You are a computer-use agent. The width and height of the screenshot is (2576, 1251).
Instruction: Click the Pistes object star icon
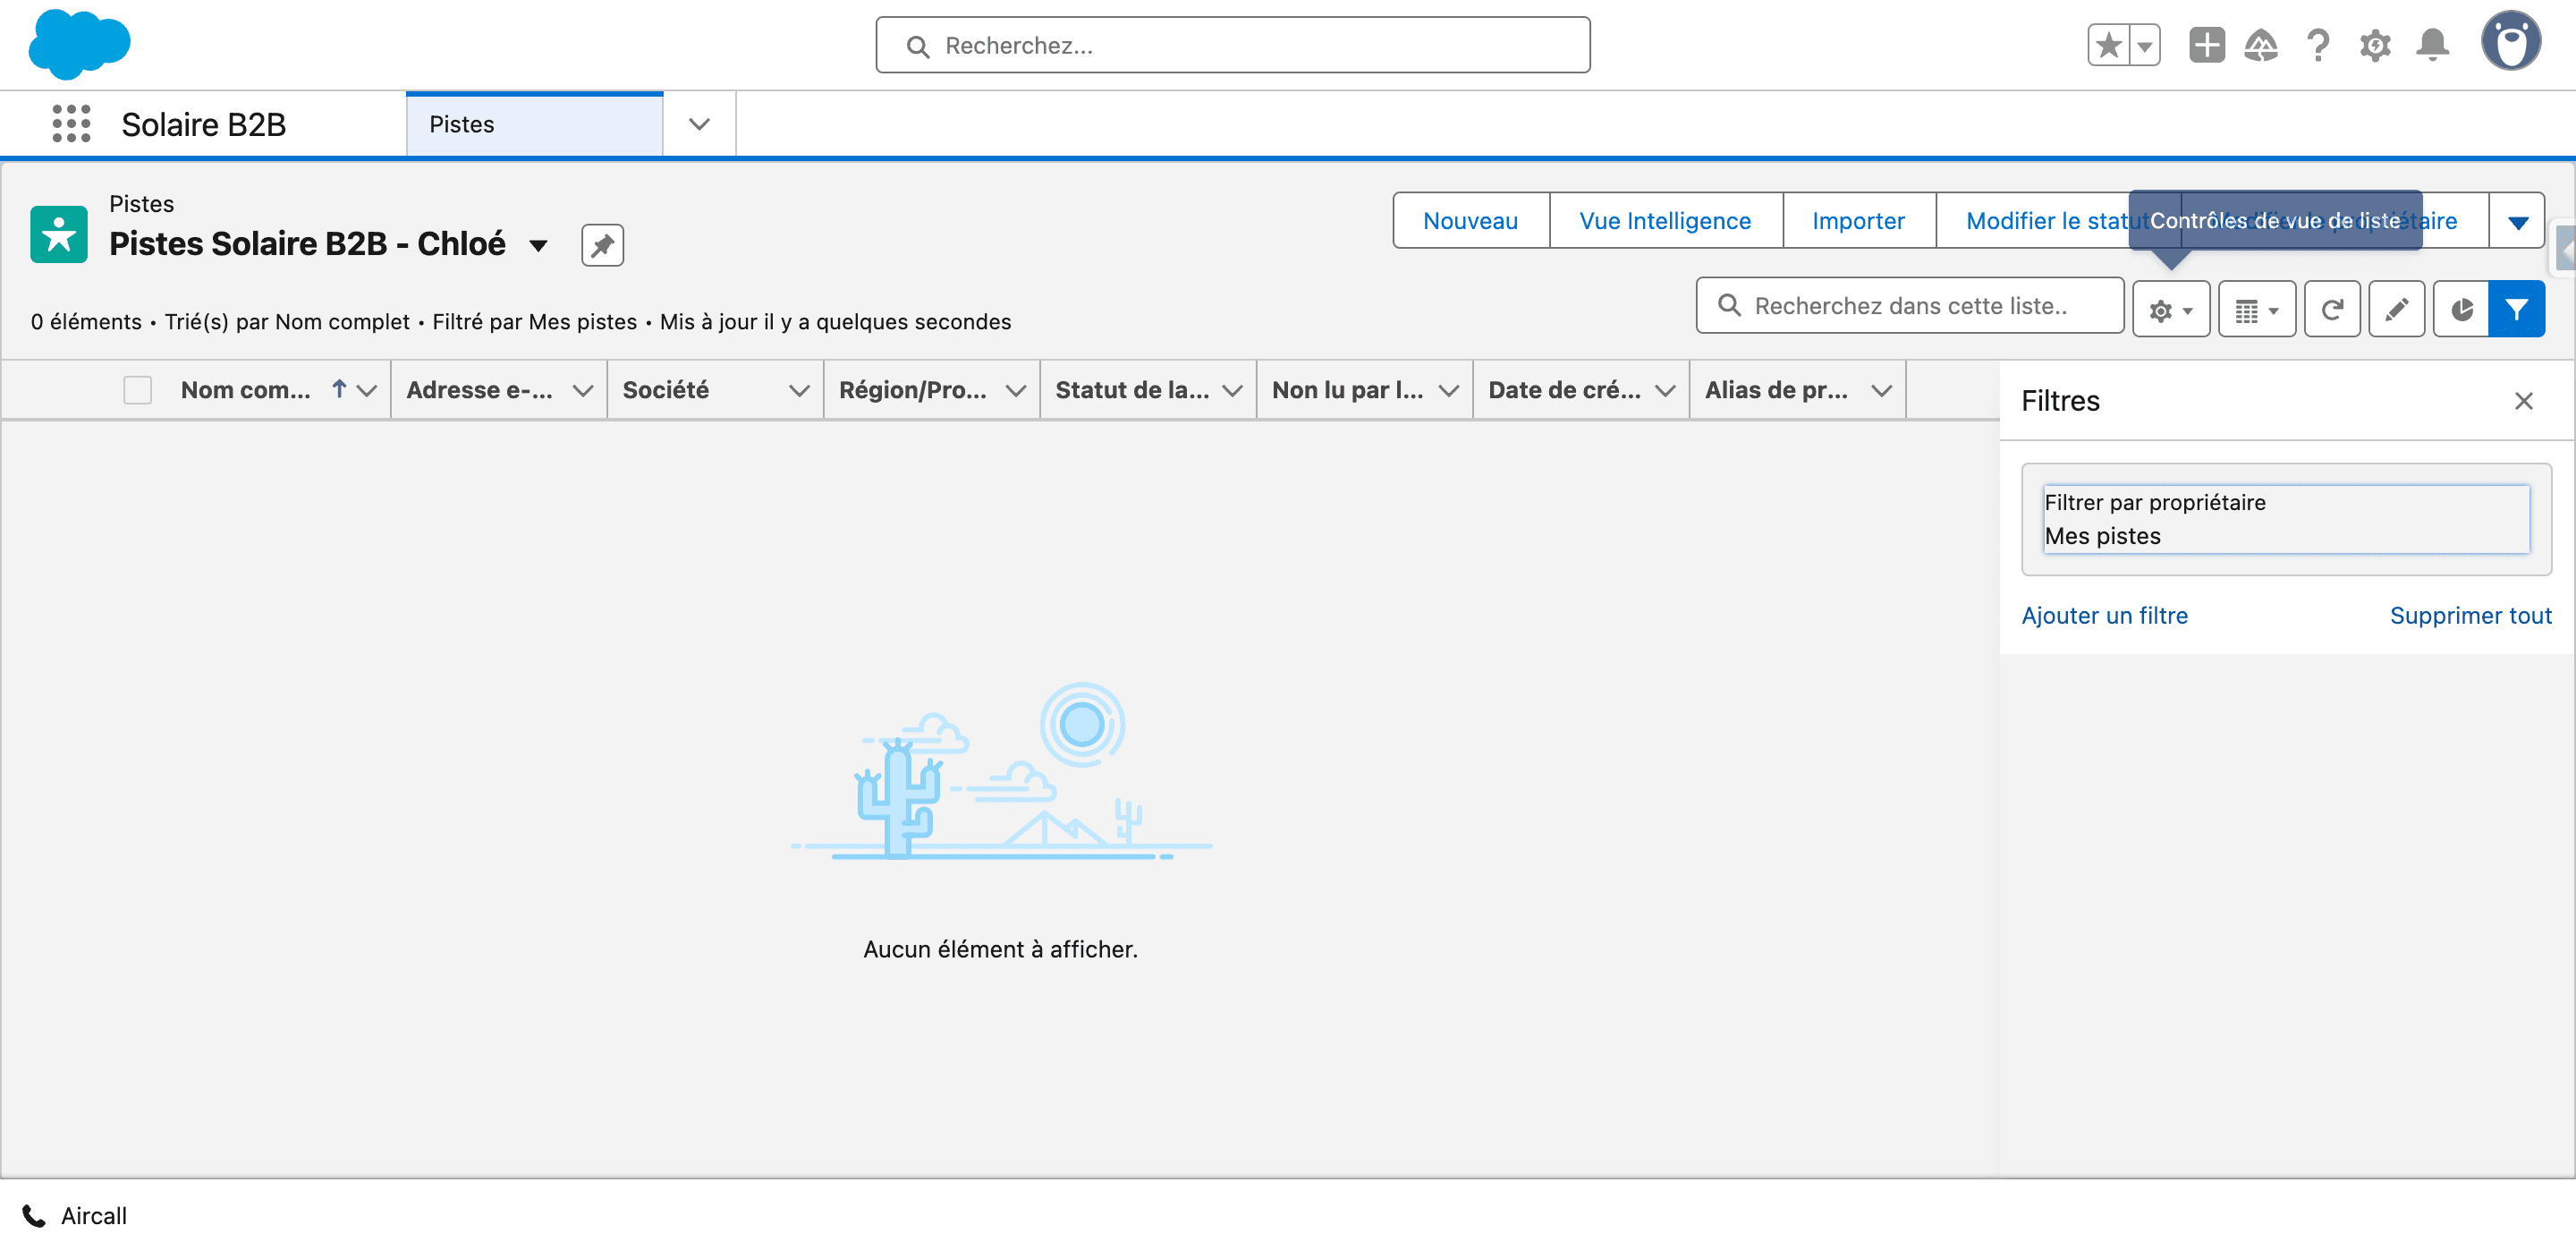(59, 234)
